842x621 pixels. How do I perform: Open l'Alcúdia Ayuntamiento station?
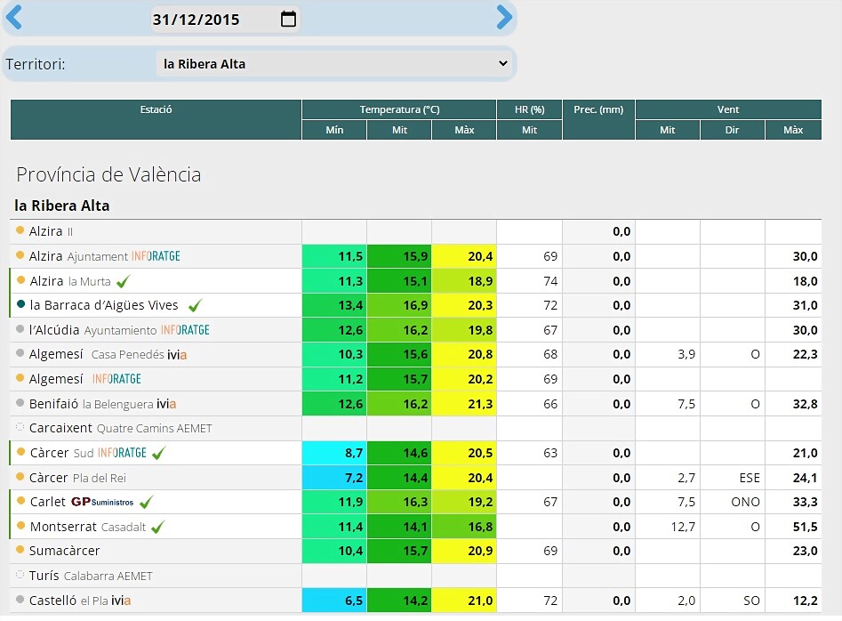pos(92,330)
